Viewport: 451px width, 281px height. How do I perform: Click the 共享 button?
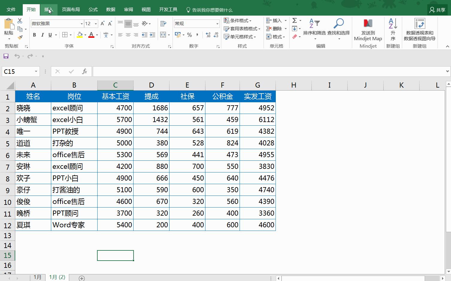tap(437, 9)
